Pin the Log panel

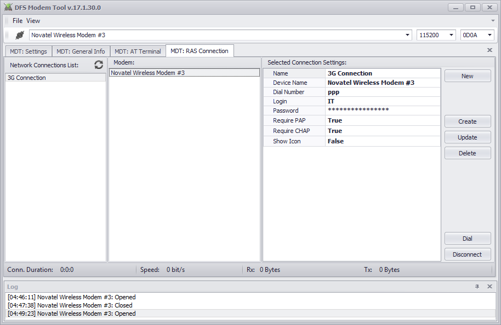tap(477, 286)
